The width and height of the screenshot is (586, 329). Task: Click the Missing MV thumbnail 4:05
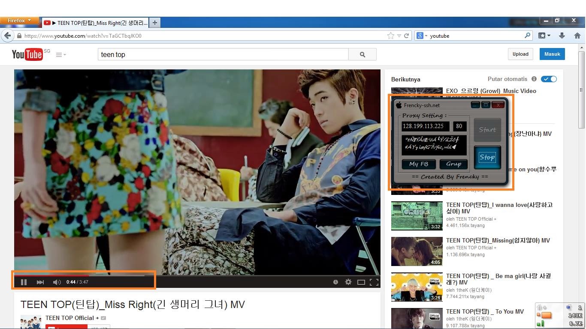pos(417,251)
